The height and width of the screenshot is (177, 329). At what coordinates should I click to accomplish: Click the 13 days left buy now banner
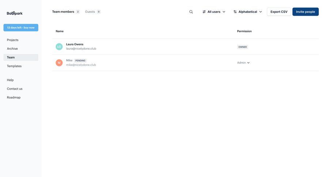click(x=21, y=27)
